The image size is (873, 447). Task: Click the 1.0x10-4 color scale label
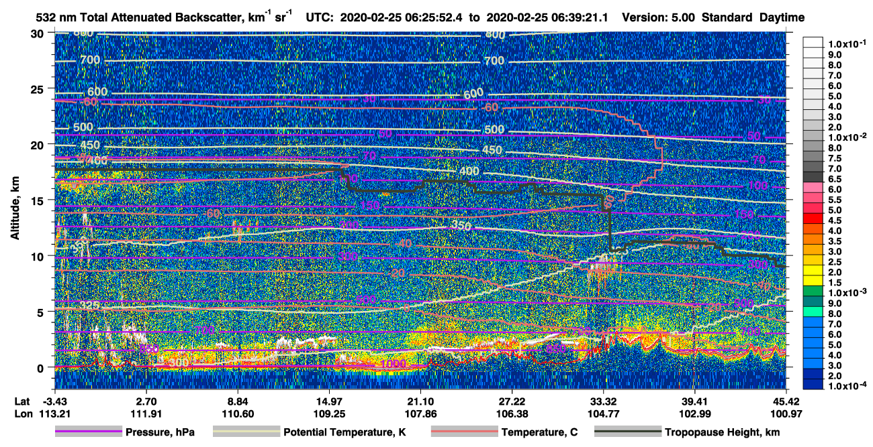coord(845,385)
